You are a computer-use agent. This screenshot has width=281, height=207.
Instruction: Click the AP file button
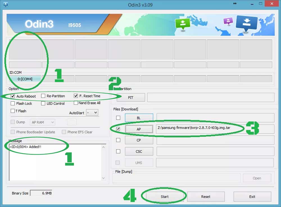139,129
